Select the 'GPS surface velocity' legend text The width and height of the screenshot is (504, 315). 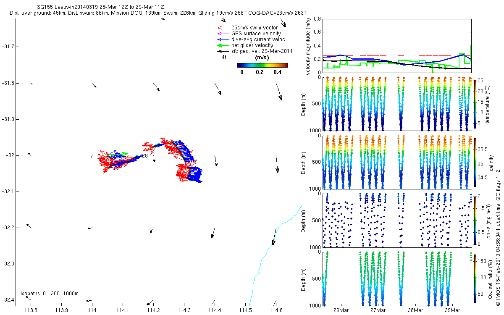[256, 34]
